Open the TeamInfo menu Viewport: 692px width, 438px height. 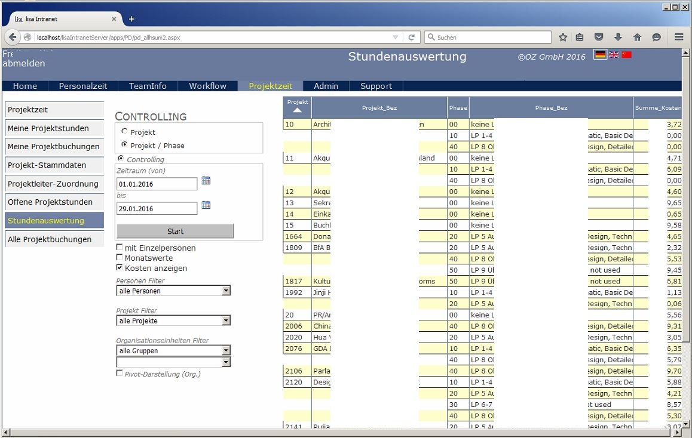(x=148, y=86)
